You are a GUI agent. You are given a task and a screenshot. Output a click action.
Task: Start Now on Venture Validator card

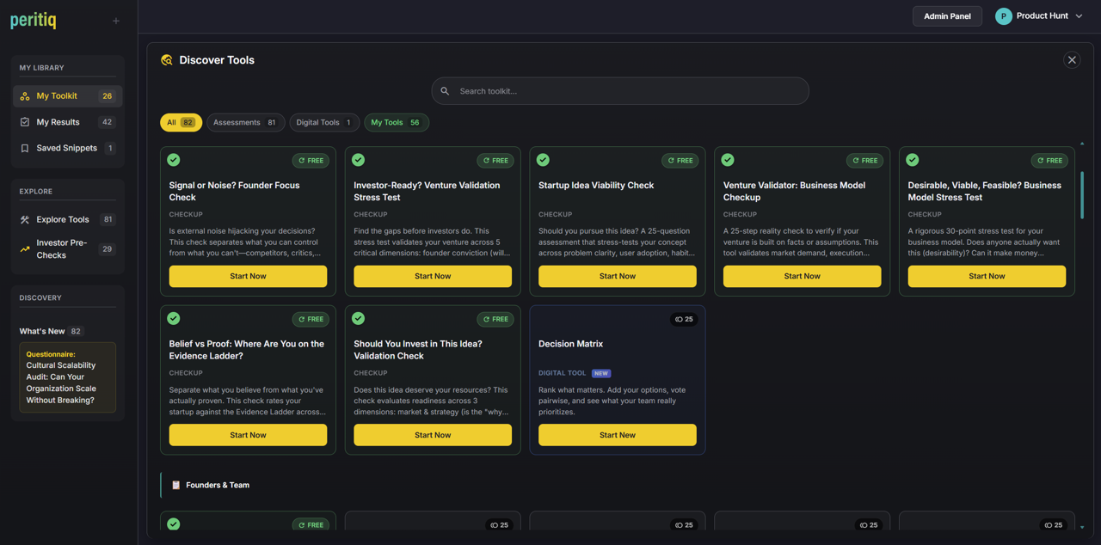[802, 276]
